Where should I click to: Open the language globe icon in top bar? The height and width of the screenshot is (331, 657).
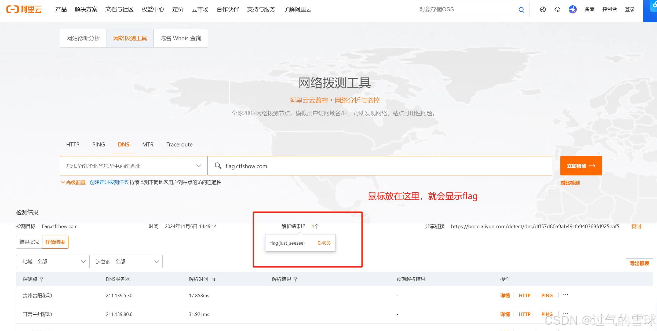pos(543,9)
